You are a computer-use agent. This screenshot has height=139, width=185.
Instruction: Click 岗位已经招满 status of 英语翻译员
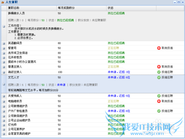click(116, 43)
